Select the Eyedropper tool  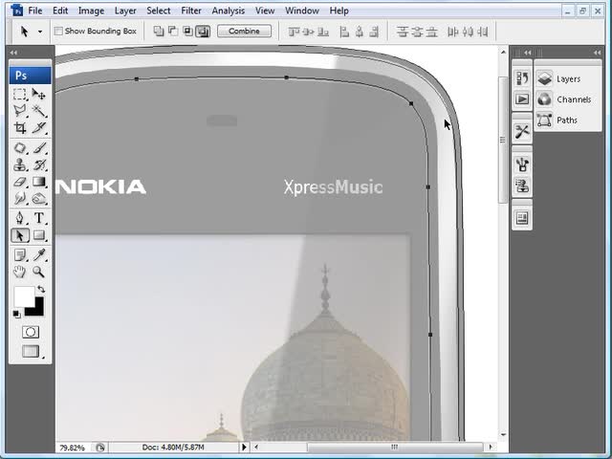coord(39,254)
